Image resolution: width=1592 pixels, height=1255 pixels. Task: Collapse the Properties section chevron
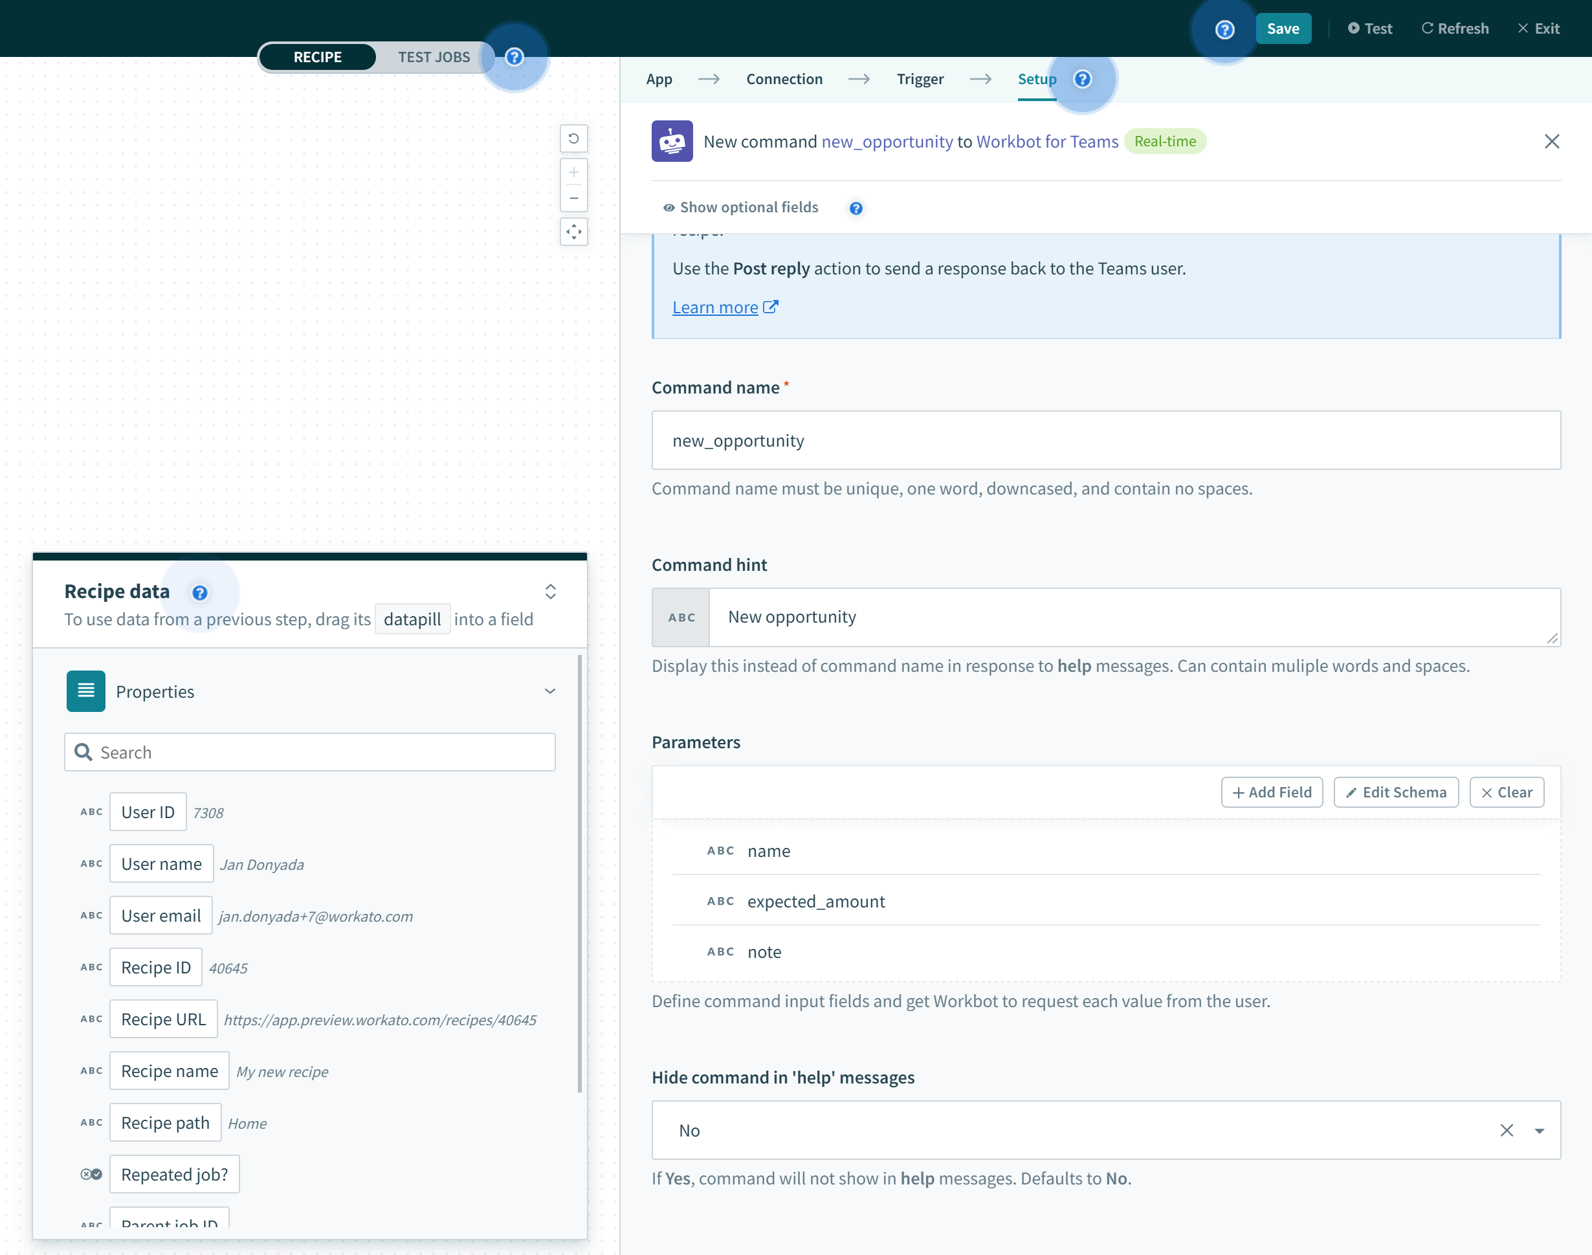point(549,691)
